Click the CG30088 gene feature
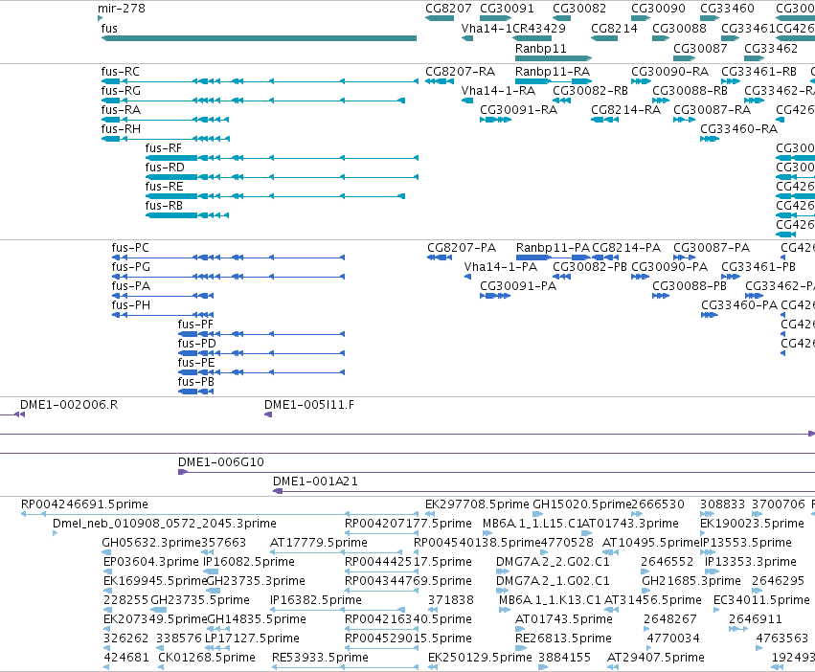 tap(661, 38)
